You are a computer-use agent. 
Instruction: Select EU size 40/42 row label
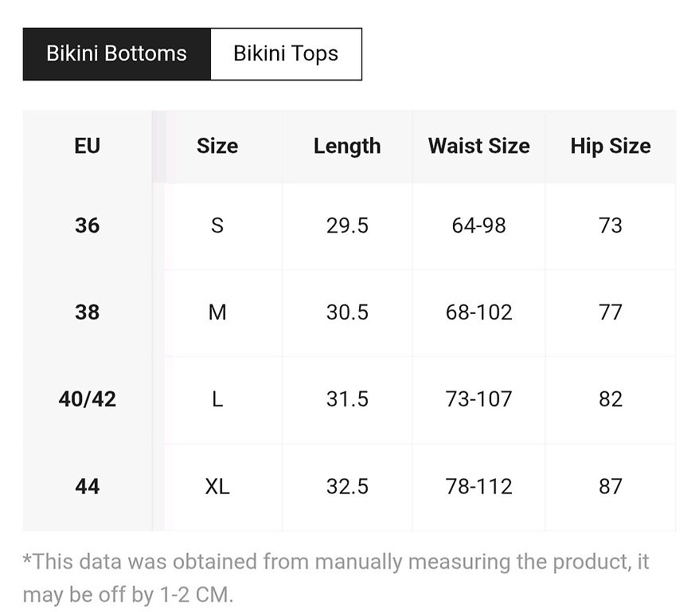[87, 399]
